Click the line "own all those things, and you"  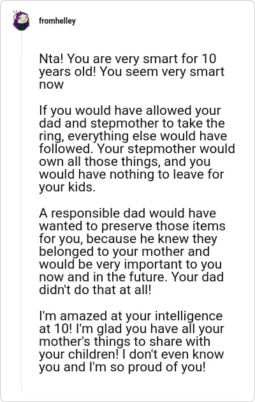[125, 161]
